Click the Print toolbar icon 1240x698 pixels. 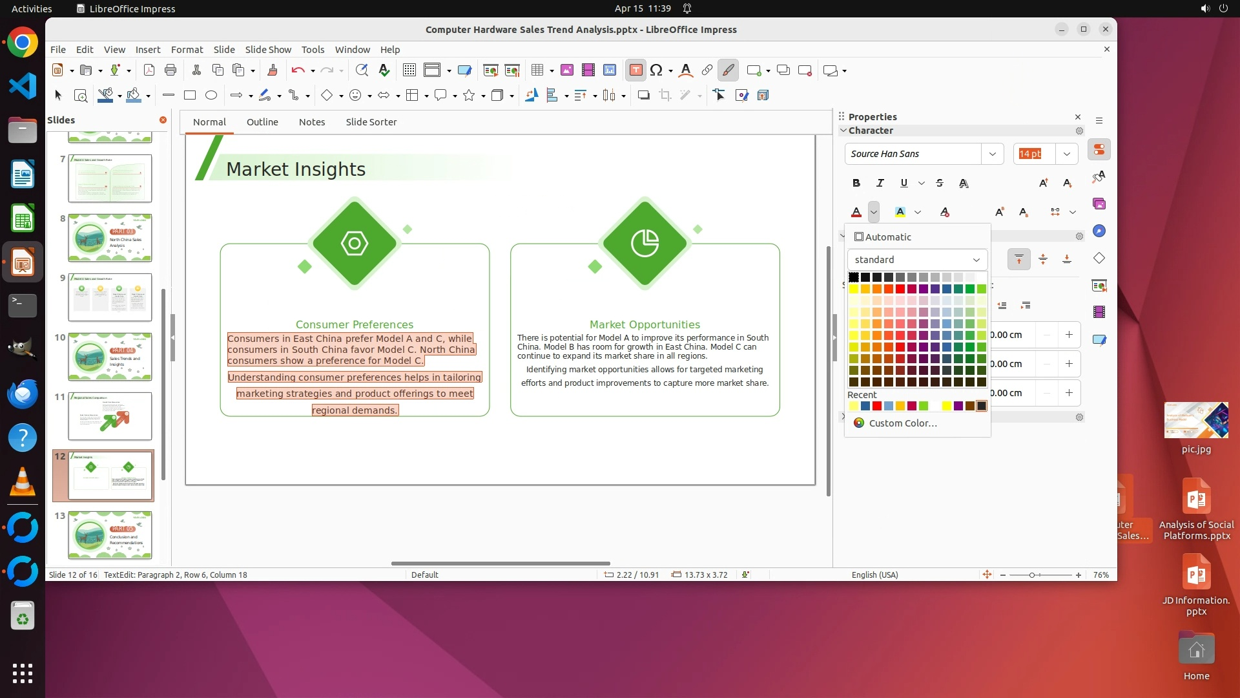170,70
